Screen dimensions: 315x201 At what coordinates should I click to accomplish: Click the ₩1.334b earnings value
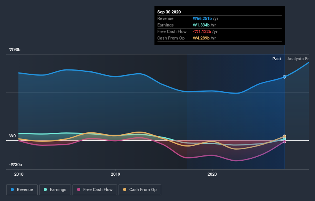(201, 25)
